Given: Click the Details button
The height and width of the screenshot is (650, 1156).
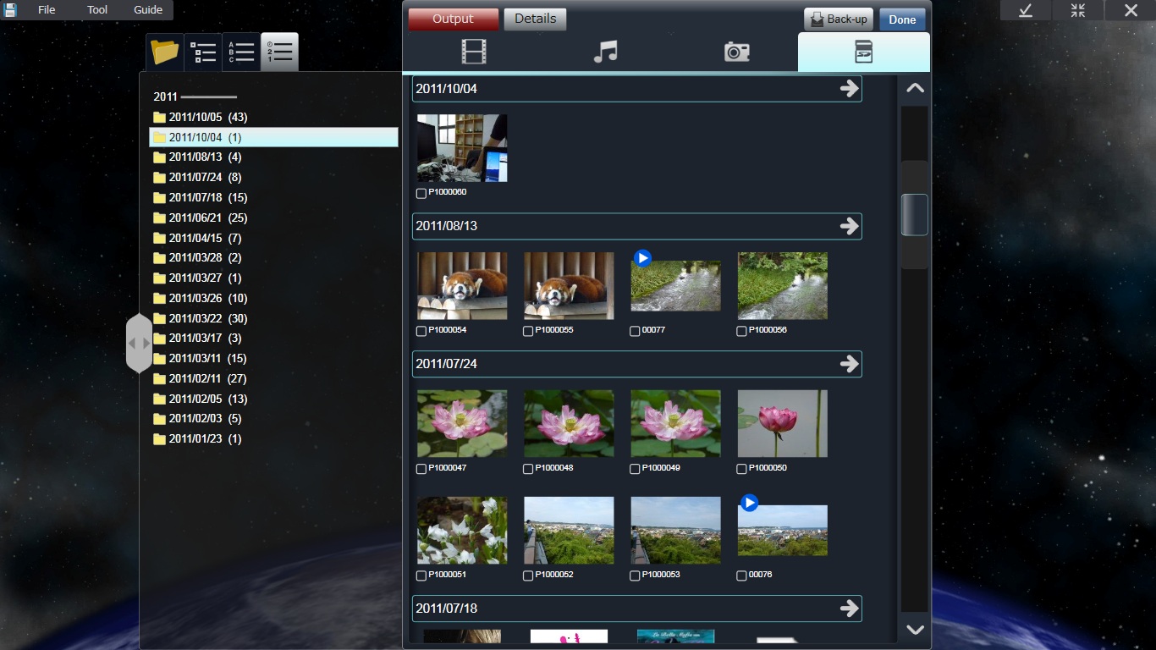Looking at the screenshot, I should pyautogui.click(x=535, y=19).
